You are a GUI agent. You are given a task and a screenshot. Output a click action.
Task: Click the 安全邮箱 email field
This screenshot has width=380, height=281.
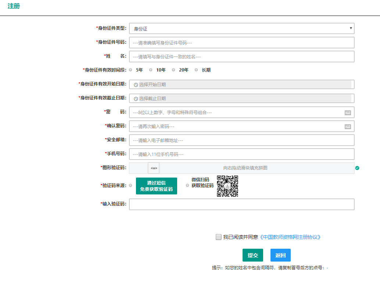[x=241, y=140]
